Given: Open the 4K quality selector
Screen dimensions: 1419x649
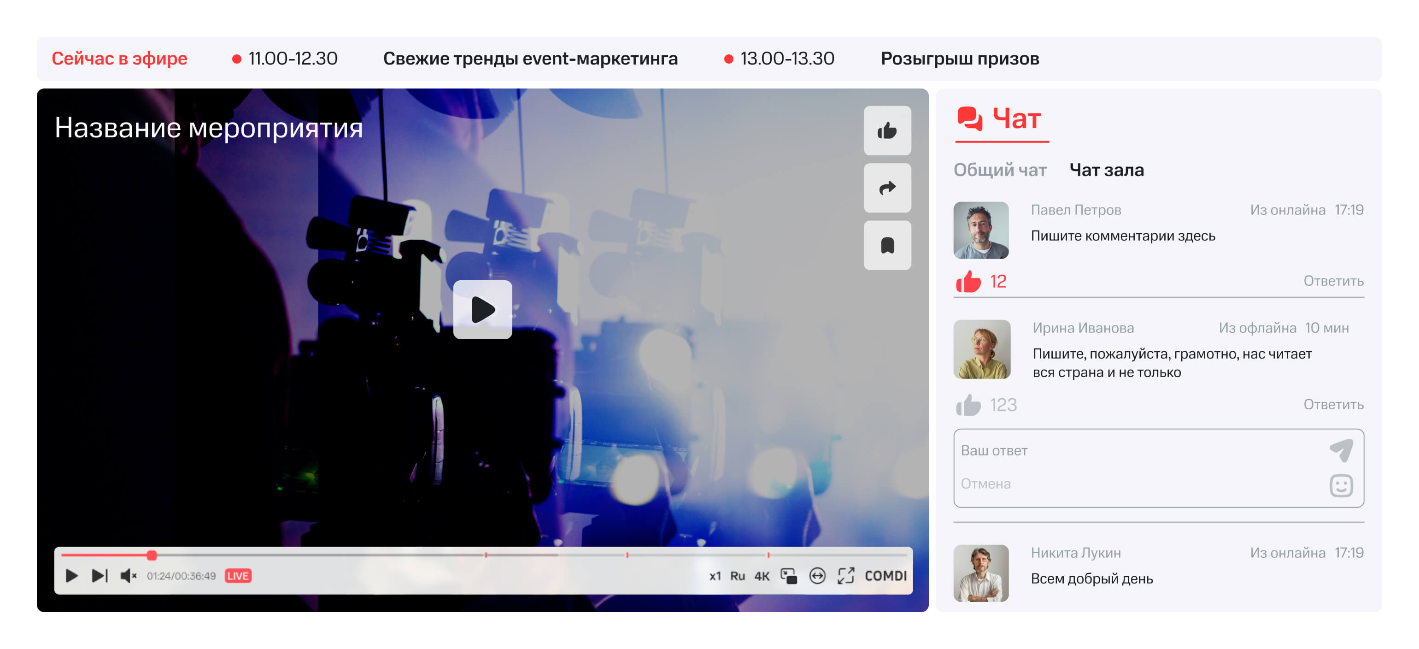Looking at the screenshot, I should (762, 576).
